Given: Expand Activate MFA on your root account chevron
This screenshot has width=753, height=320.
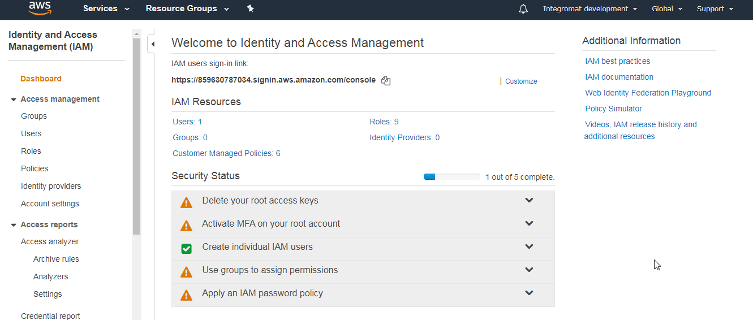Looking at the screenshot, I should click(x=529, y=223).
